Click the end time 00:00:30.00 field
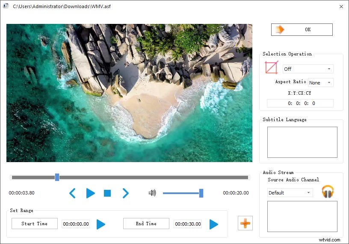 [x=188, y=224]
